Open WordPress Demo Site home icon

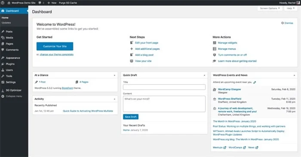click(9, 3)
